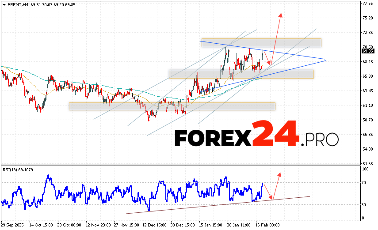Image resolution: width=378 pixels, height=230 pixels.
Task: Click the 54.00 price axis label
Action: point(368,149)
